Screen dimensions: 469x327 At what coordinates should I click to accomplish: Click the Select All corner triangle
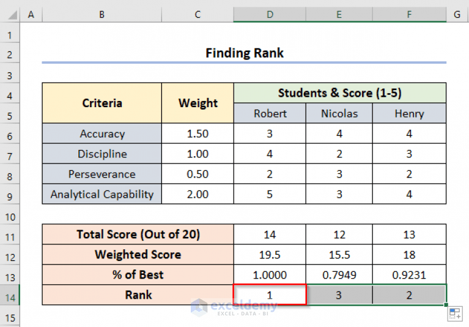click(x=13, y=15)
